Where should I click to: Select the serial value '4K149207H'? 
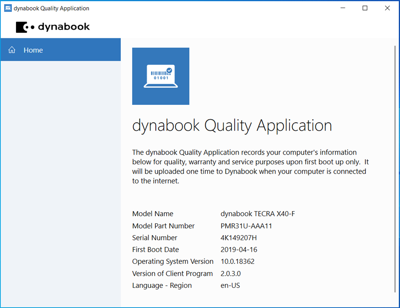click(238, 238)
